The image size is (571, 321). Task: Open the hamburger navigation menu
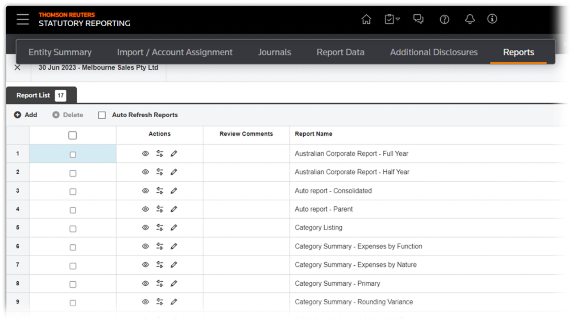click(22, 19)
